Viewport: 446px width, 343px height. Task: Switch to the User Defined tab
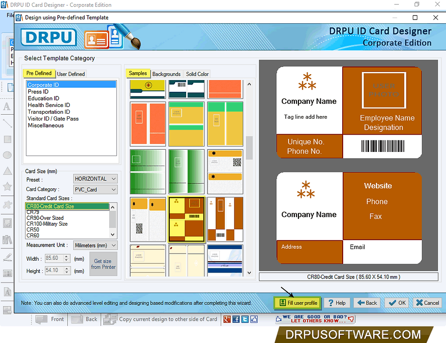point(71,74)
